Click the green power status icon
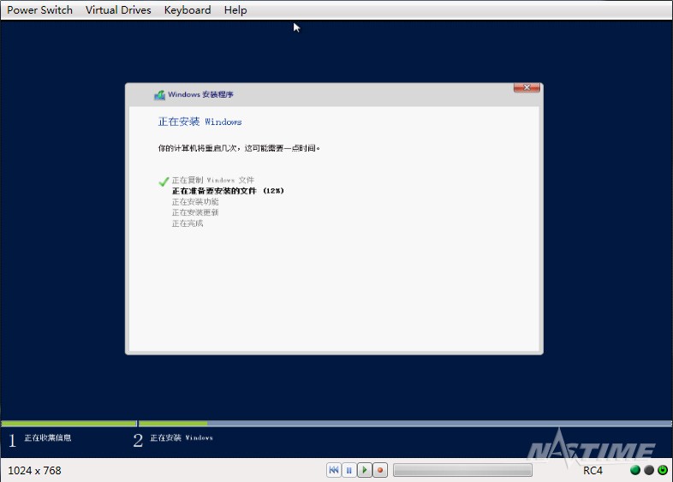This screenshot has width=673, height=482. point(662,470)
